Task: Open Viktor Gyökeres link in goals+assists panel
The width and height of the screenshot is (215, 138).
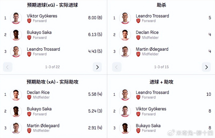Action: click(151, 109)
